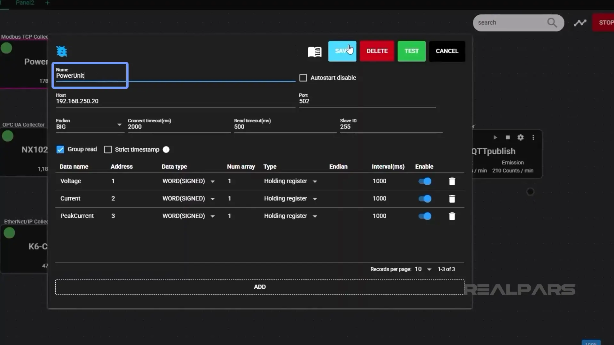
Task: Click the search box
Action: coord(518,23)
